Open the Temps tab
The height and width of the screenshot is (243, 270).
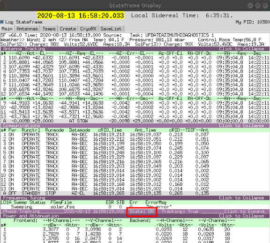point(49,29)
